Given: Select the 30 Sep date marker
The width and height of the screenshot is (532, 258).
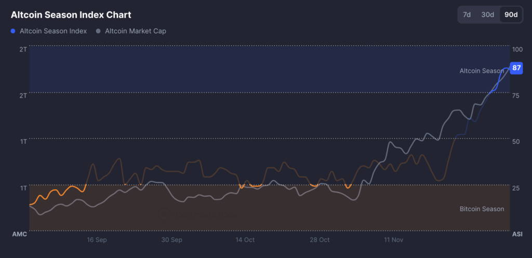Looking at the screenshot, I should [171, 240].
